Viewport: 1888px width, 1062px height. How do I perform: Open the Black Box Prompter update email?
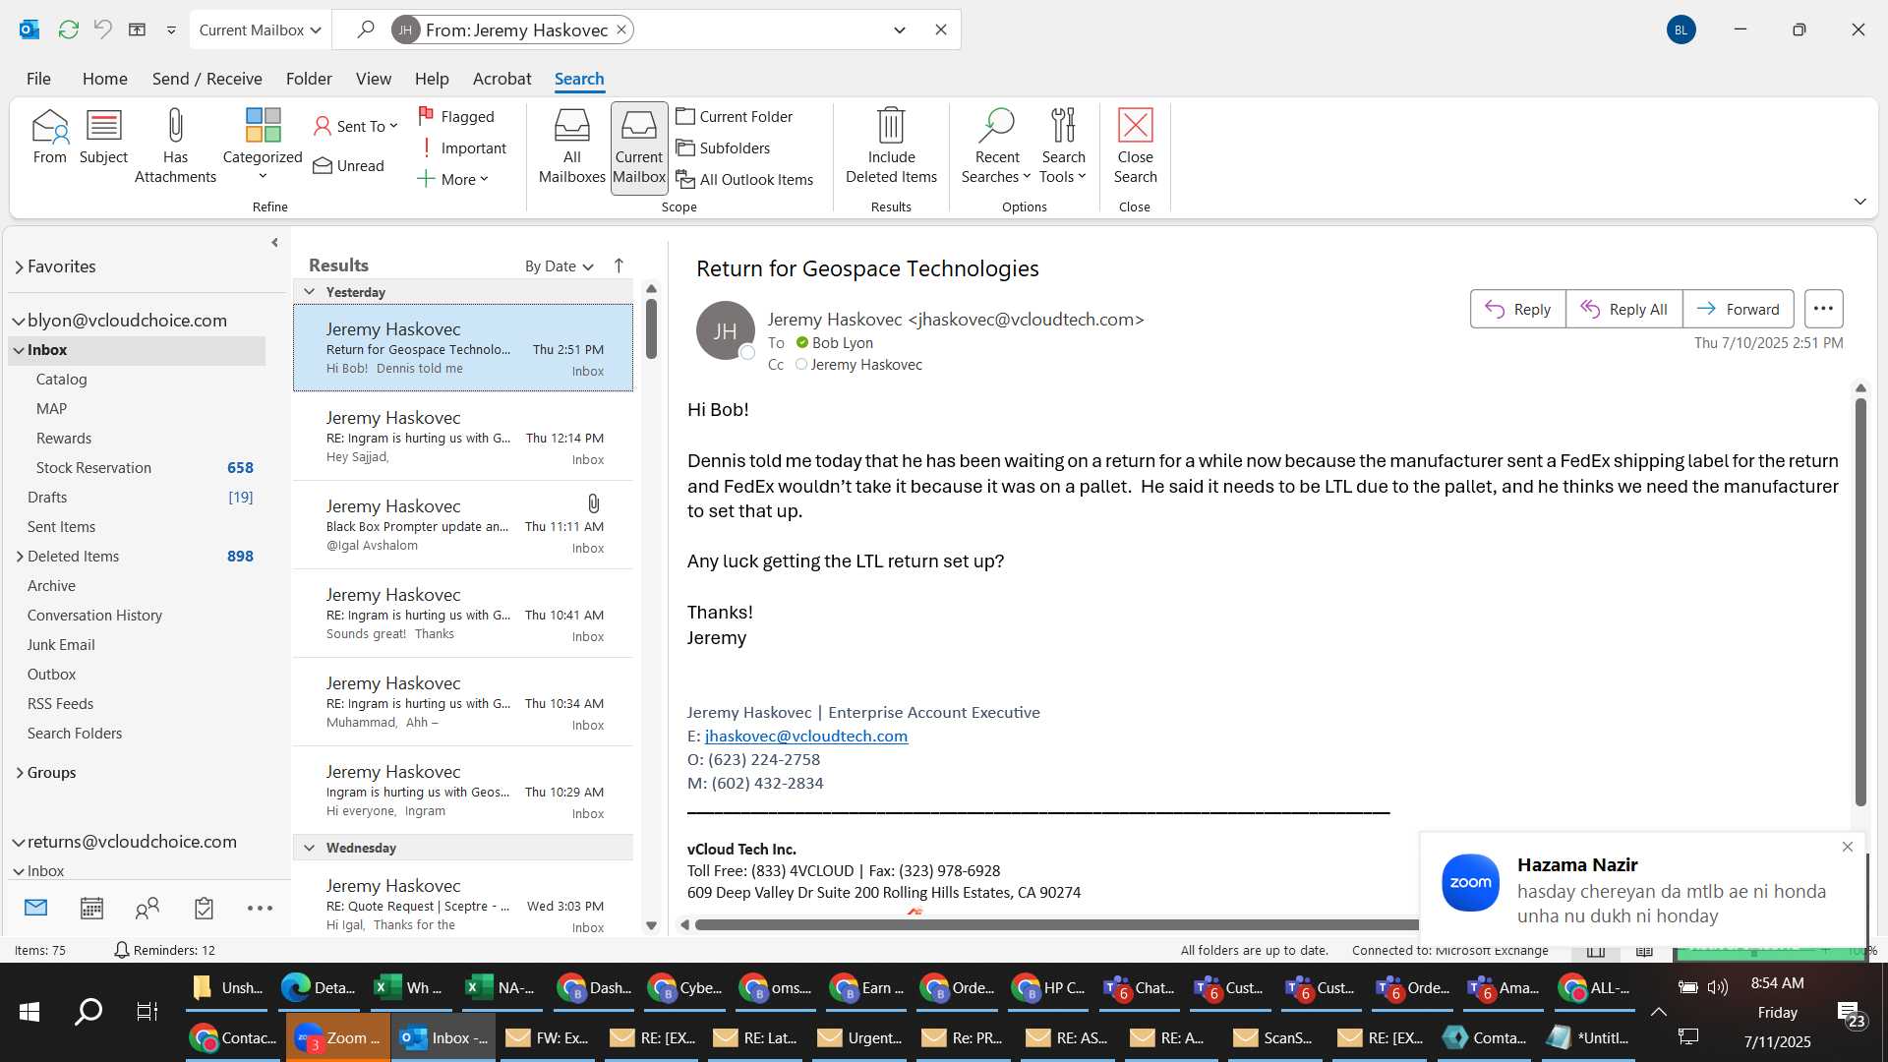coord(462,525)
